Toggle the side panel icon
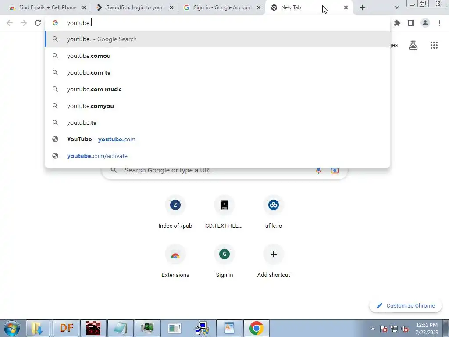Screen dimensions: 449x337 point(411,23)
